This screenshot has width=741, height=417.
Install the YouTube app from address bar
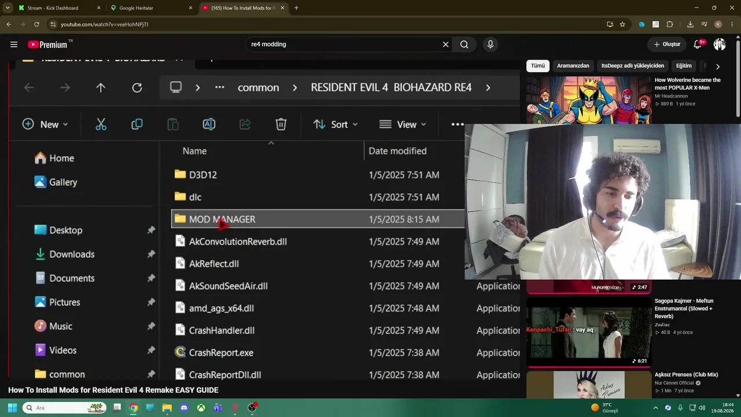tap(610, 24)
